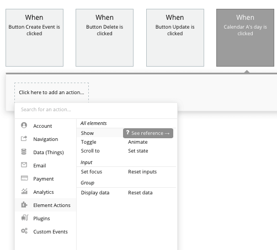Open the Button Create Event is clicked workflow
Screen dimensions: 277x250
click(x=34, y=37)
